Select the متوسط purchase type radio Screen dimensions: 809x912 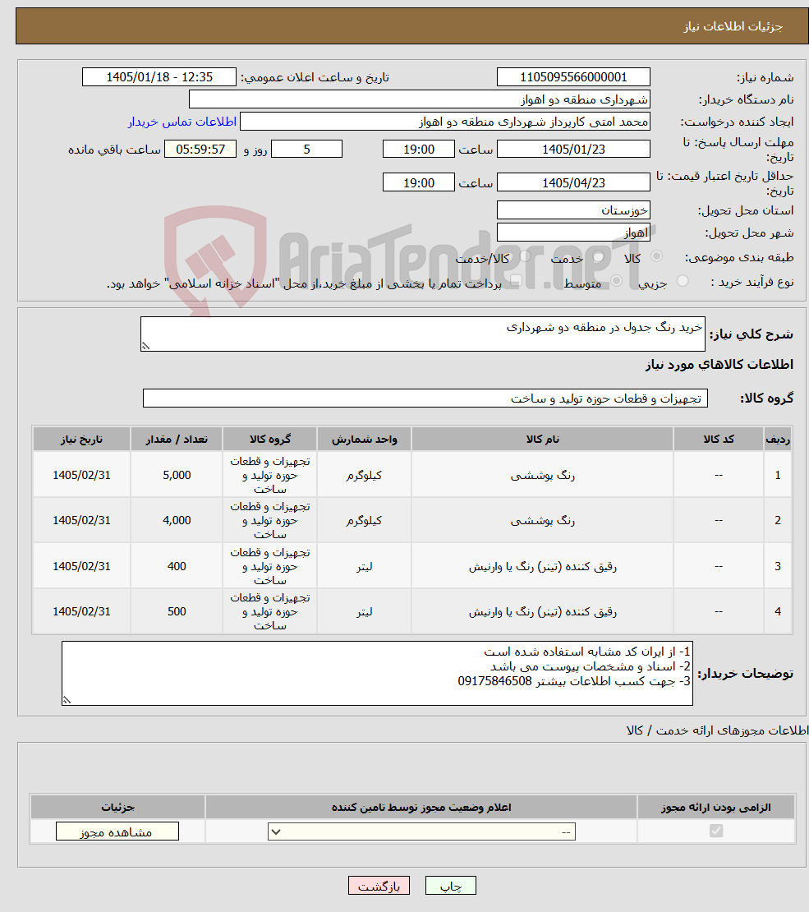pos(617,282)
